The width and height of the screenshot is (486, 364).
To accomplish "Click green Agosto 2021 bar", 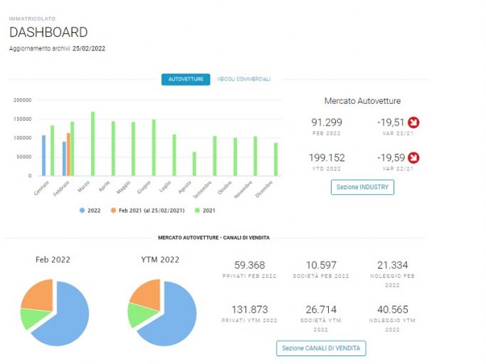I will [194, 164].
